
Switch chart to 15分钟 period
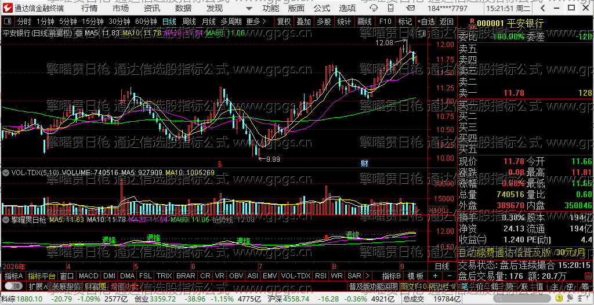tap(92, 21)
